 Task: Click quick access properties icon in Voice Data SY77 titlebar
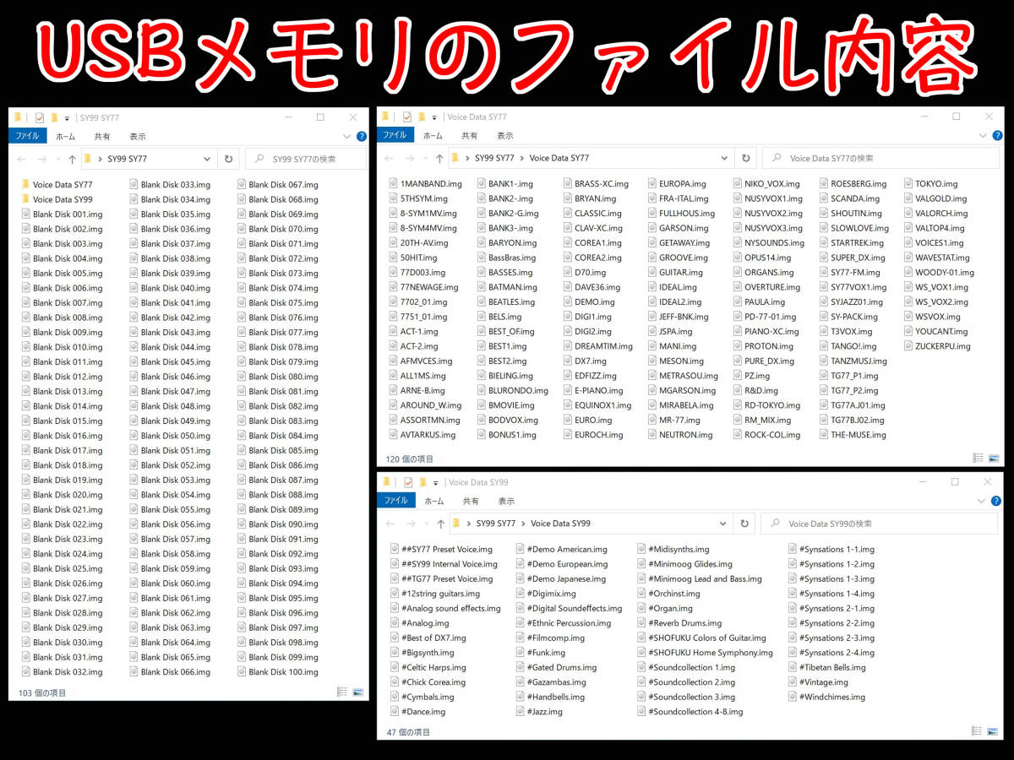[x=407, y=117]
